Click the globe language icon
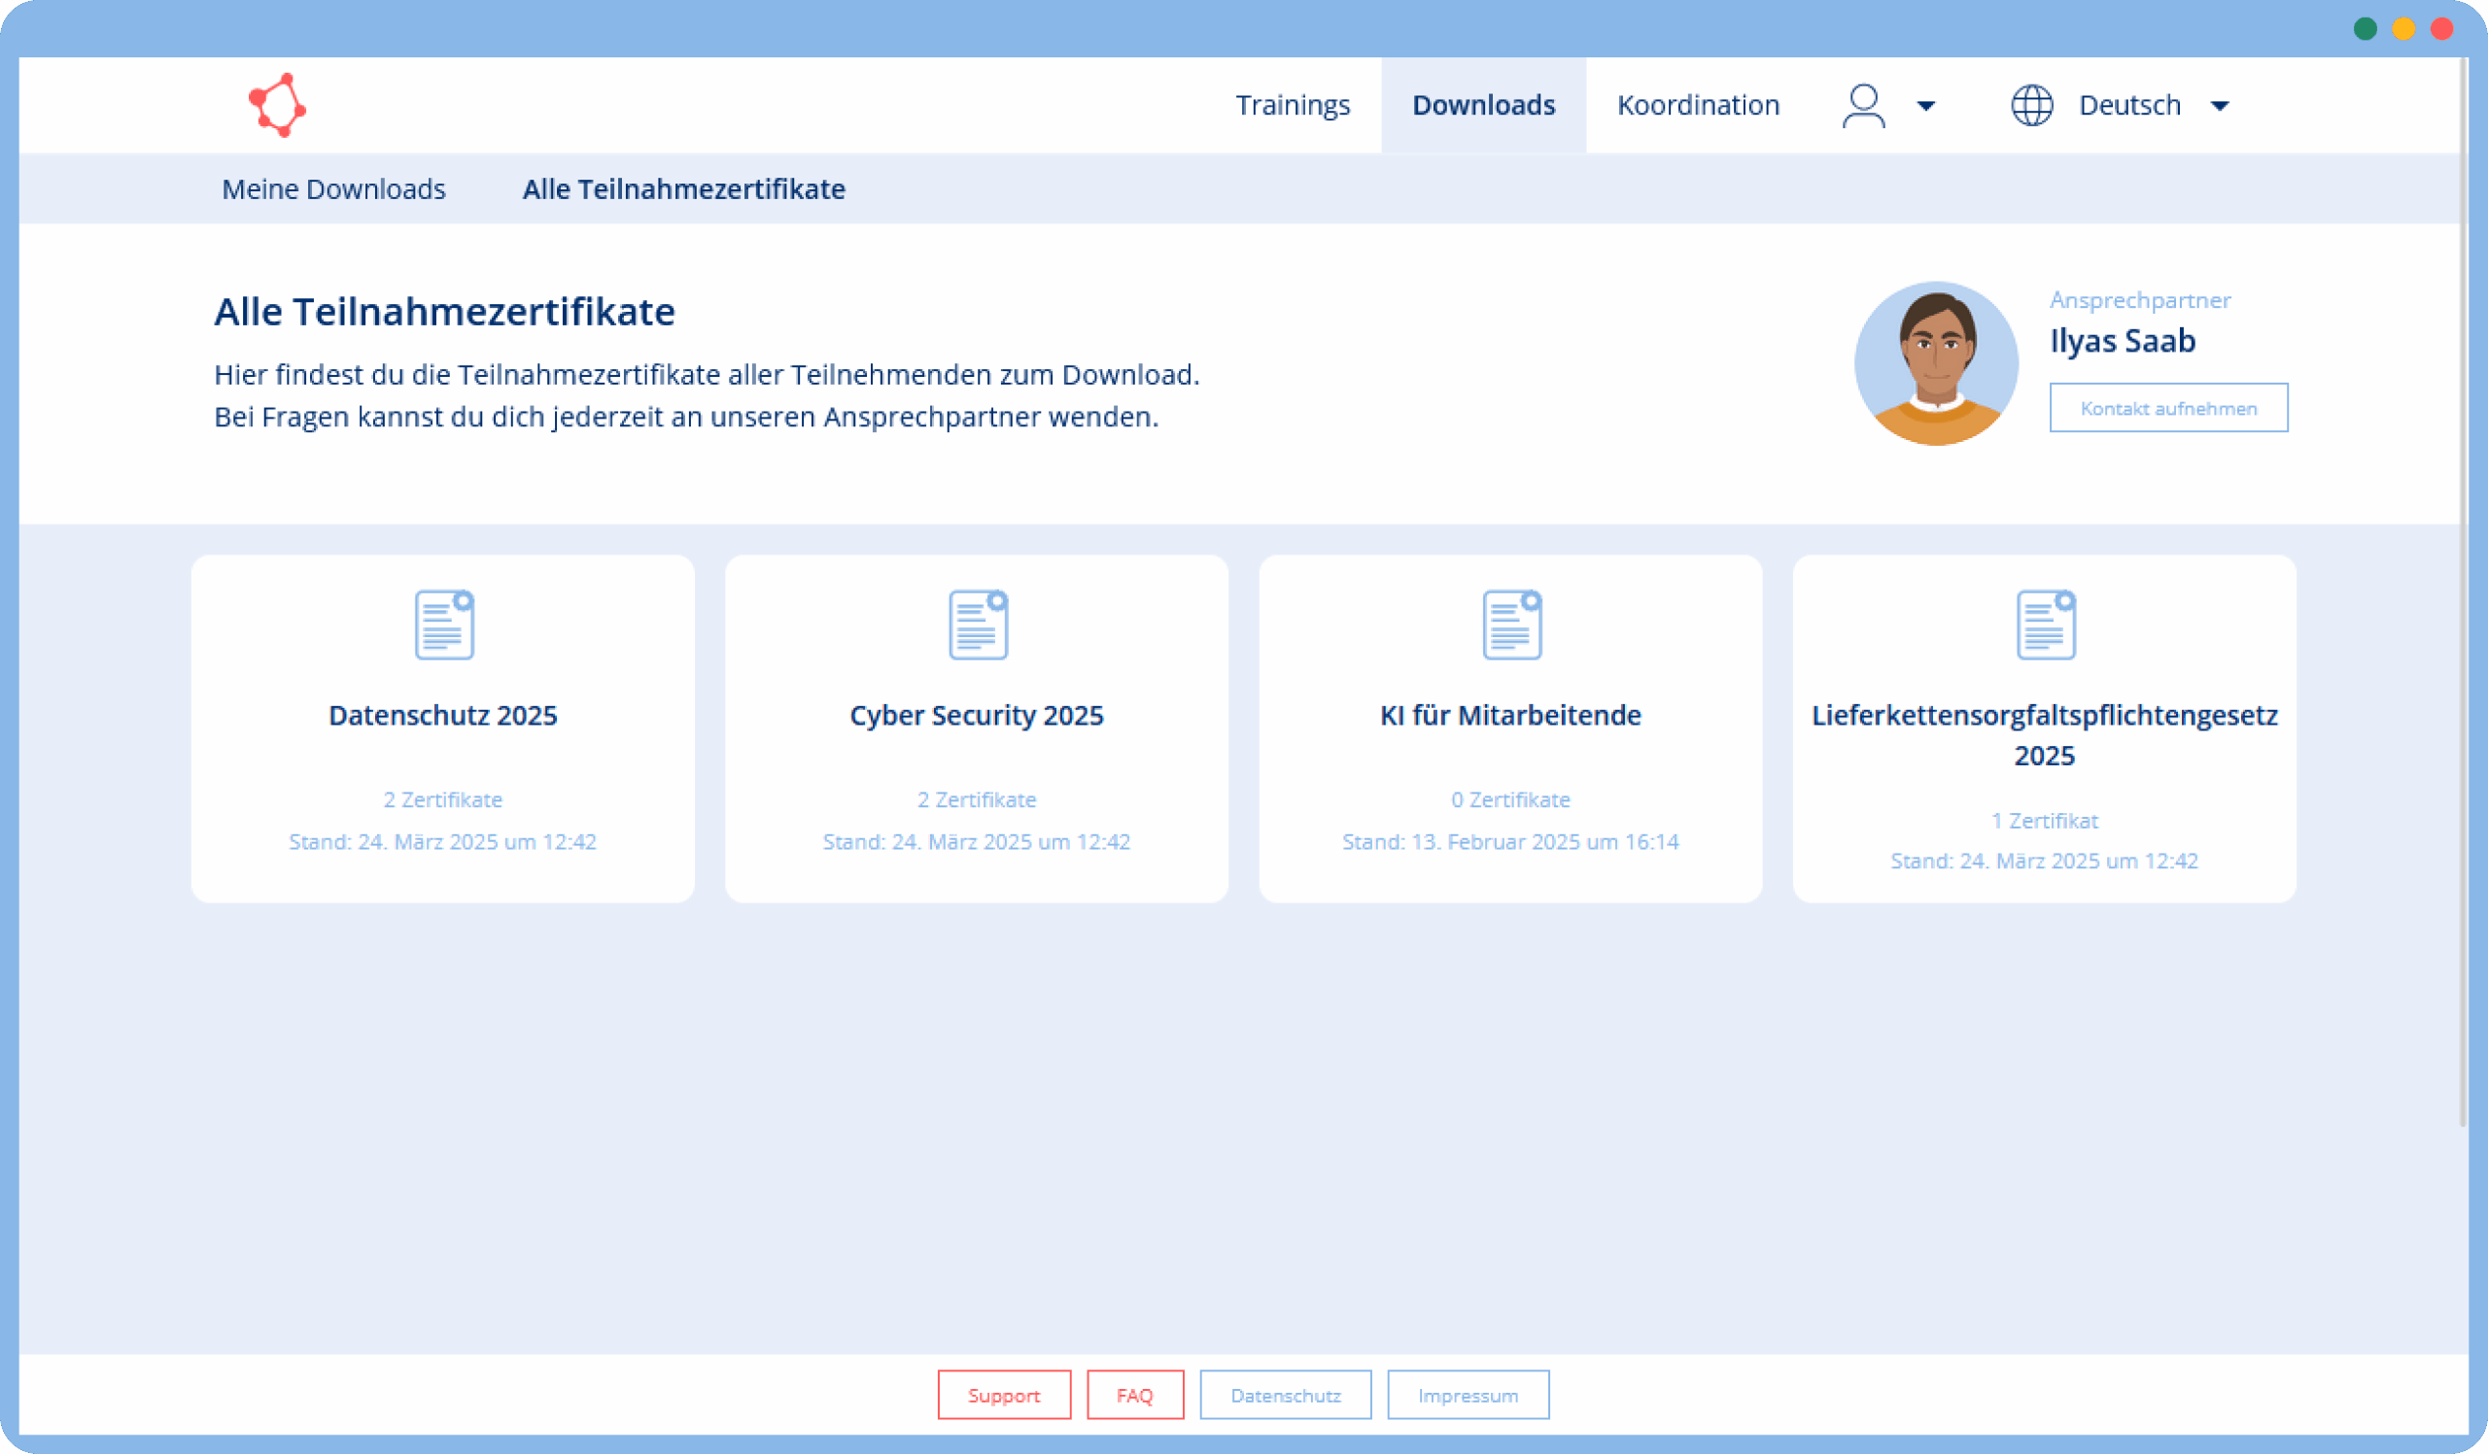Screen dimensions: 2488x1454 [2031, 105]
